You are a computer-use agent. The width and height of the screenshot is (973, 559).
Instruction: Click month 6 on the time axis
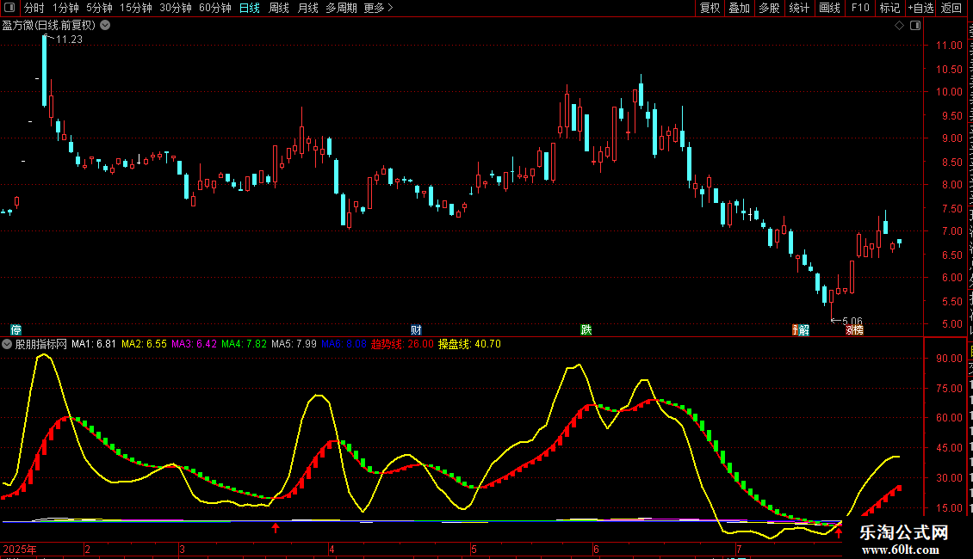coord(596,549)
